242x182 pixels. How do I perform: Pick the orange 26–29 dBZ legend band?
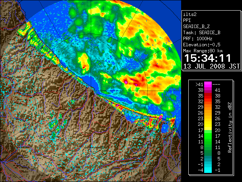coord(208,113)
